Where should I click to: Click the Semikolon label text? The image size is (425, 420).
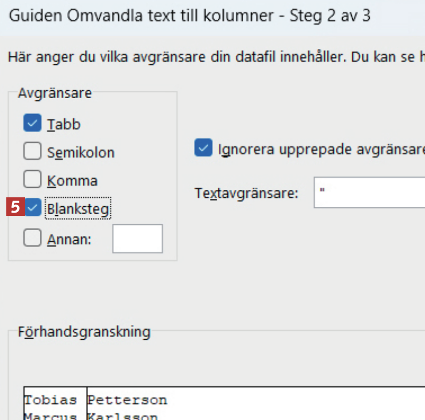81,153
